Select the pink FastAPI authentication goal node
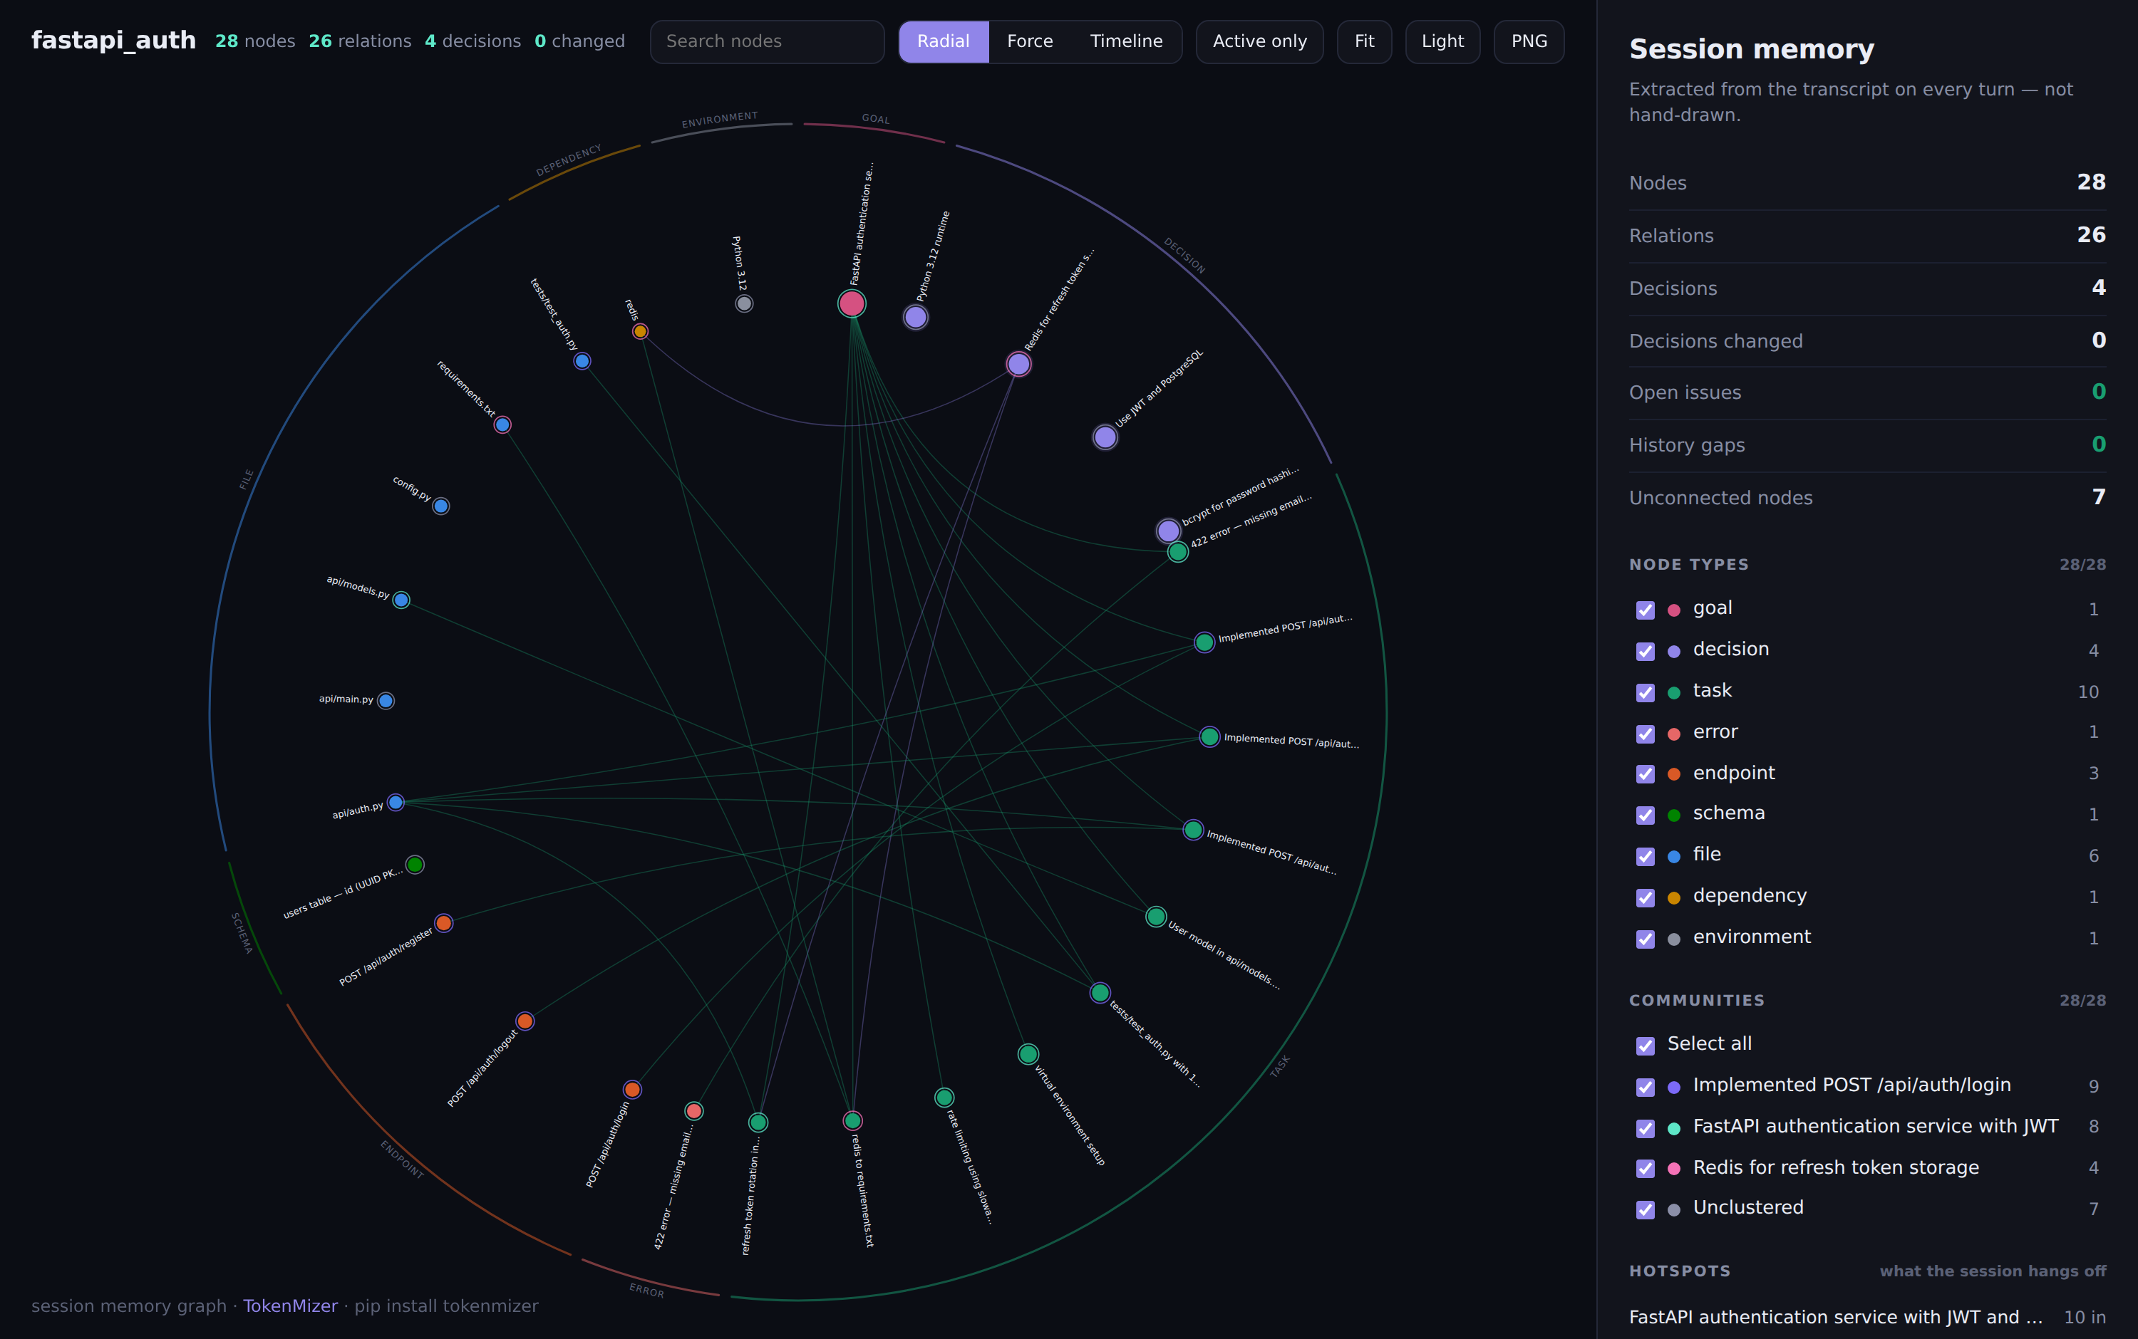This screenshot has width=2138, height=1339. [x=852, y=303]
